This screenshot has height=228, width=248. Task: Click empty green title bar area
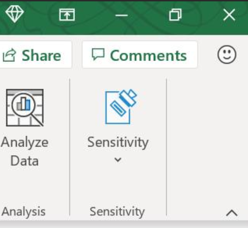tap(95, 27)
